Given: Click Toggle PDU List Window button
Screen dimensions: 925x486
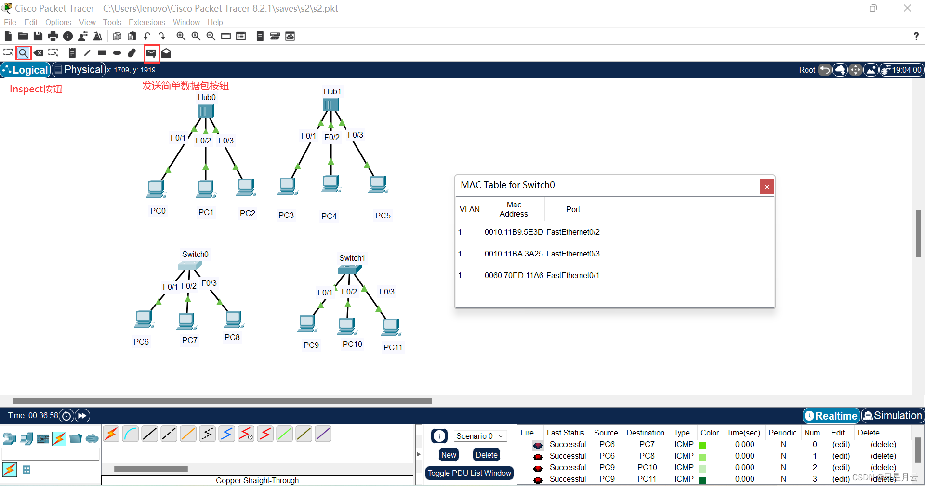Looking at the screenshot, I should (x=469, y=473).
